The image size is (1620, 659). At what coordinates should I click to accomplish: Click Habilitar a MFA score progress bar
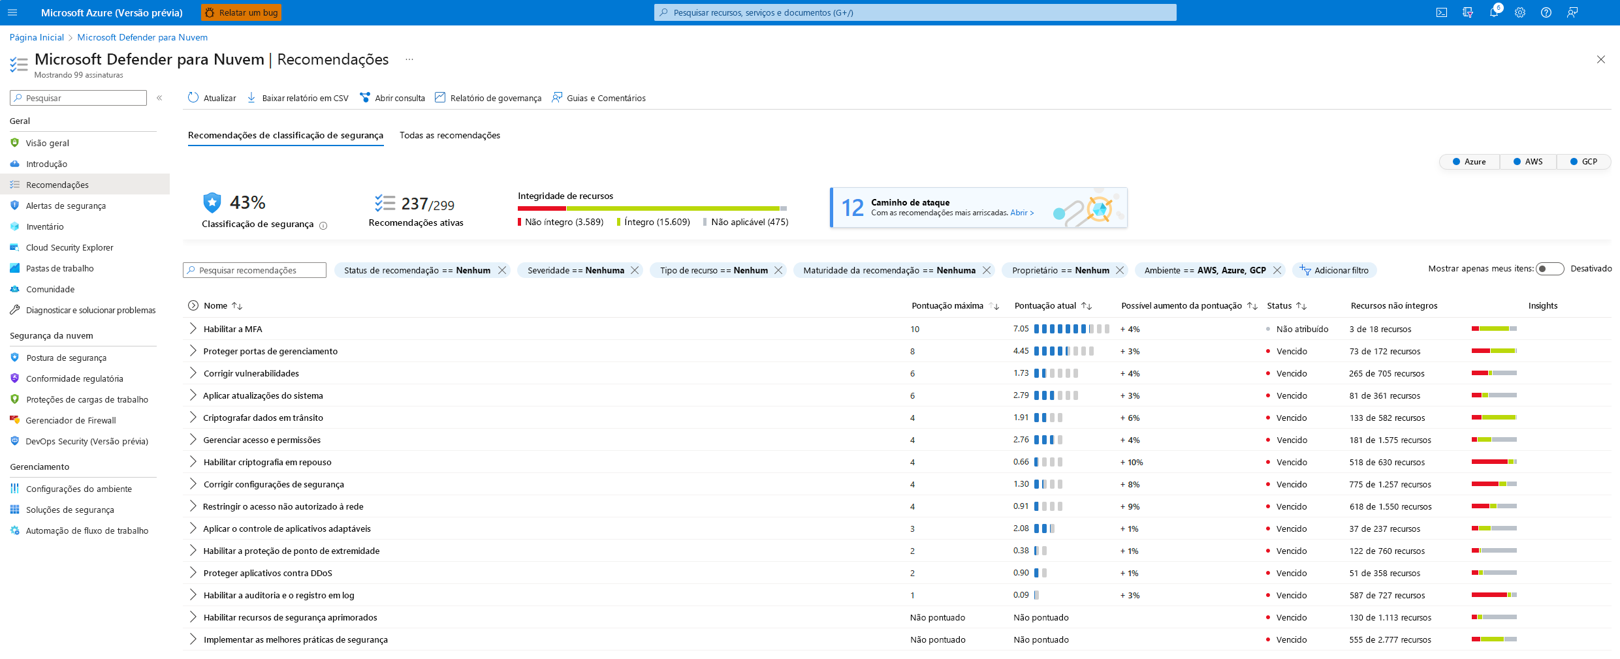[x=1072, y=329]
